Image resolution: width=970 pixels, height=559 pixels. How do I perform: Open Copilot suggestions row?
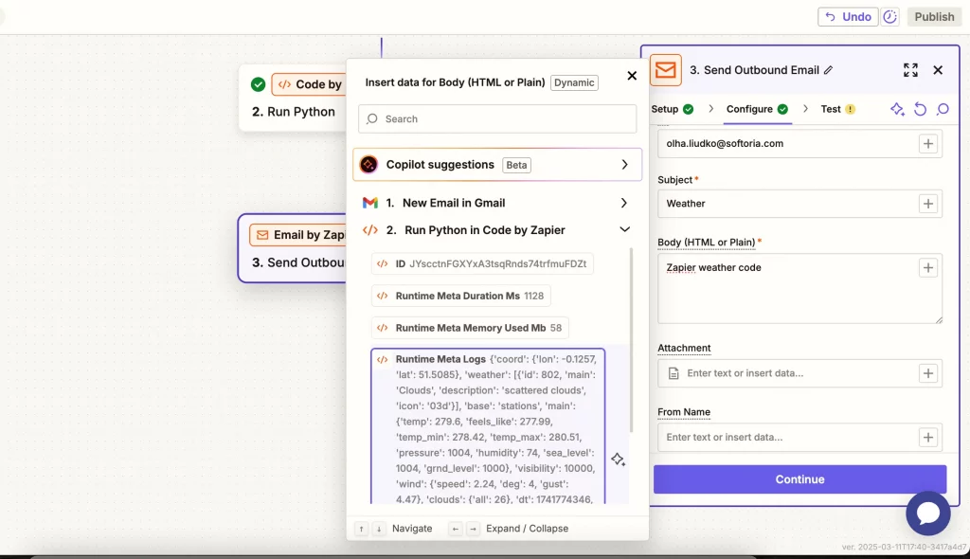(x=496, y=165)
